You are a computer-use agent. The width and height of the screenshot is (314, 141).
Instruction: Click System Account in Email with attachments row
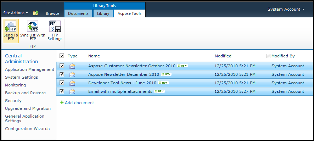click(x=288, y=91)
